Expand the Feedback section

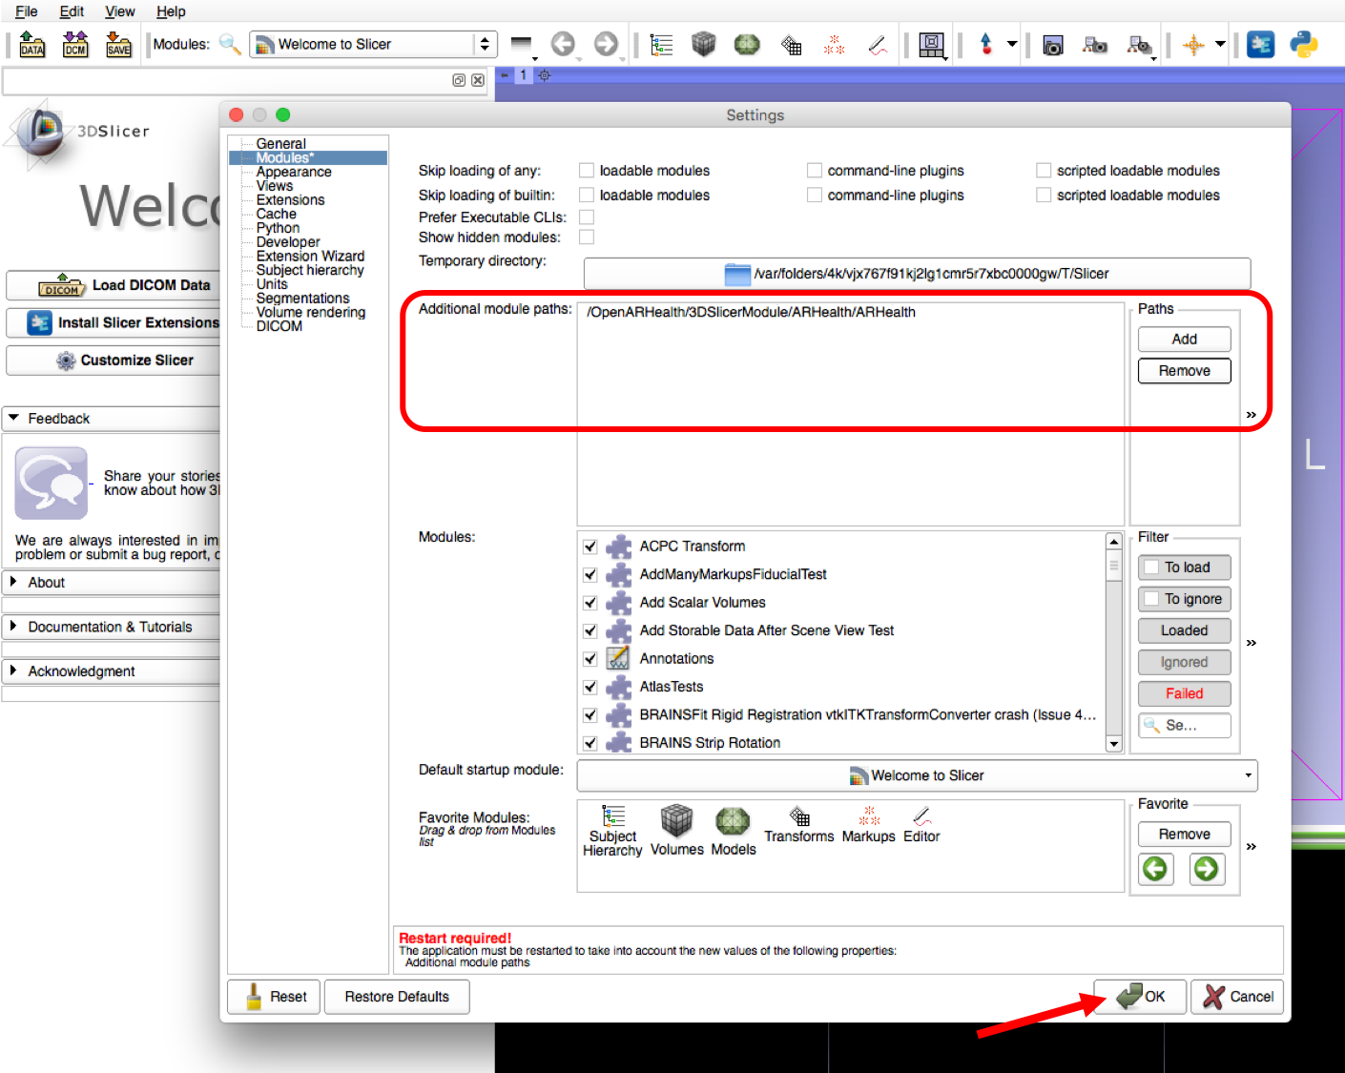[113, 418]
